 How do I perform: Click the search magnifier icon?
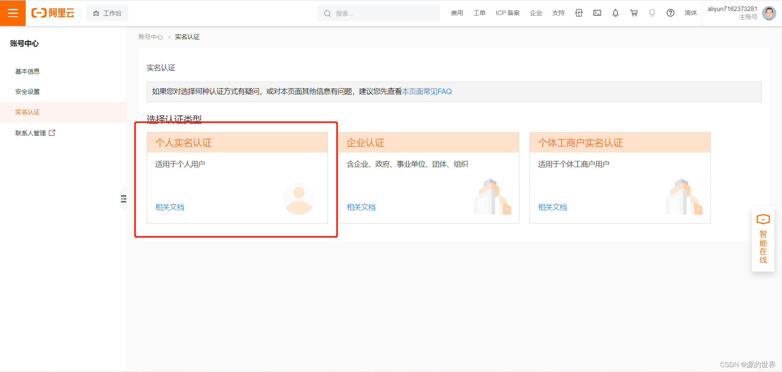coord(327,13)
